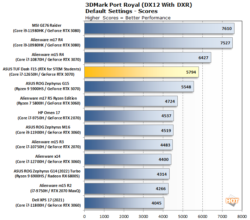Click the 3000 axis label

[143, 216]
